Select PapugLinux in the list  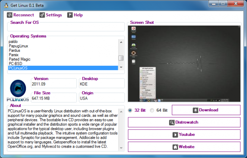pos(63,46)
